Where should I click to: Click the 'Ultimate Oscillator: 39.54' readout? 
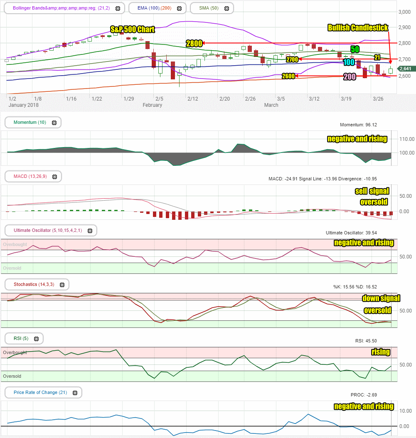point(351,233)
